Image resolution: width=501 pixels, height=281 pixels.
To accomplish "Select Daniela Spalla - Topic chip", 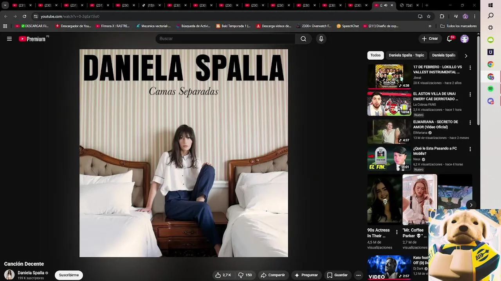I will tap(406, 55).
